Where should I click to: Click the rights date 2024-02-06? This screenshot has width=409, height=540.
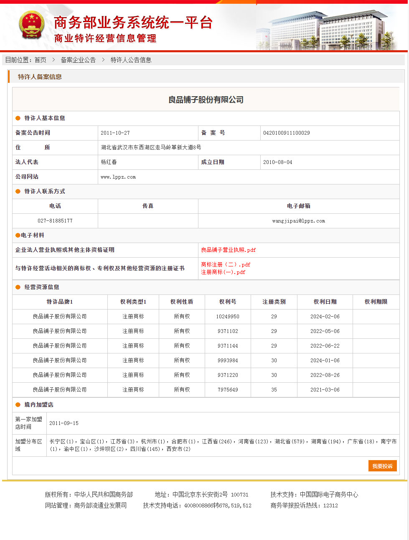point(325,317)
